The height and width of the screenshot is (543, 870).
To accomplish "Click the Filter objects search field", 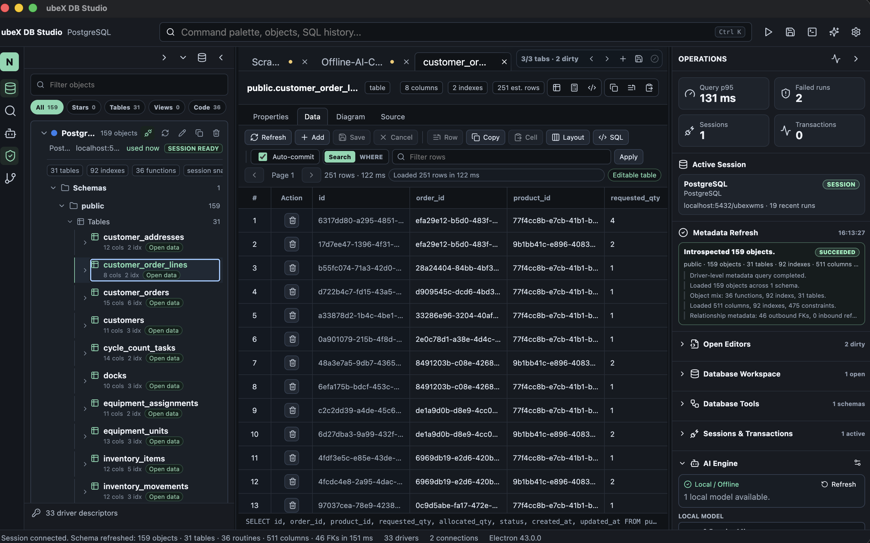I will tap(129, 85).
